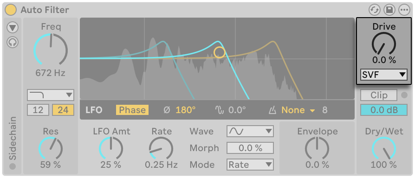Click the LFO offset wave icon
Image resolution: width=415 pixels, height=178 pixels.
tap(220, 110)
